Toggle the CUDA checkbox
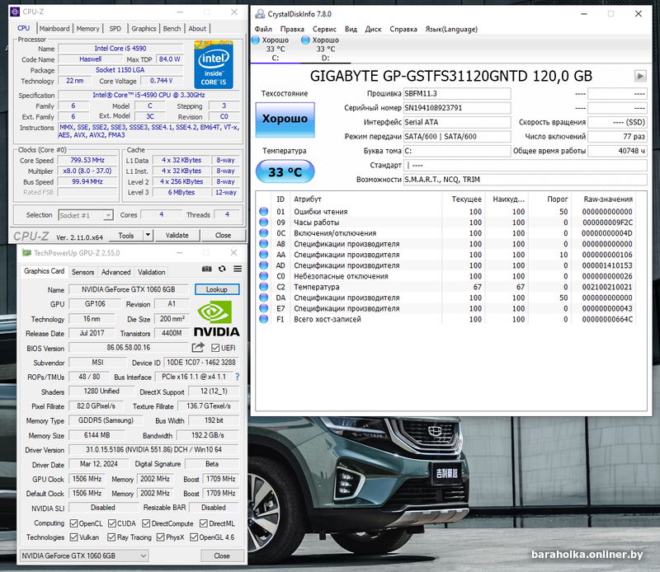 click(x=112, y=523)
